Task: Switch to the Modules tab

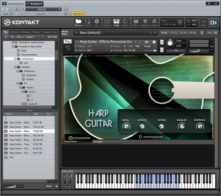Action: click(x=46, y=32)
